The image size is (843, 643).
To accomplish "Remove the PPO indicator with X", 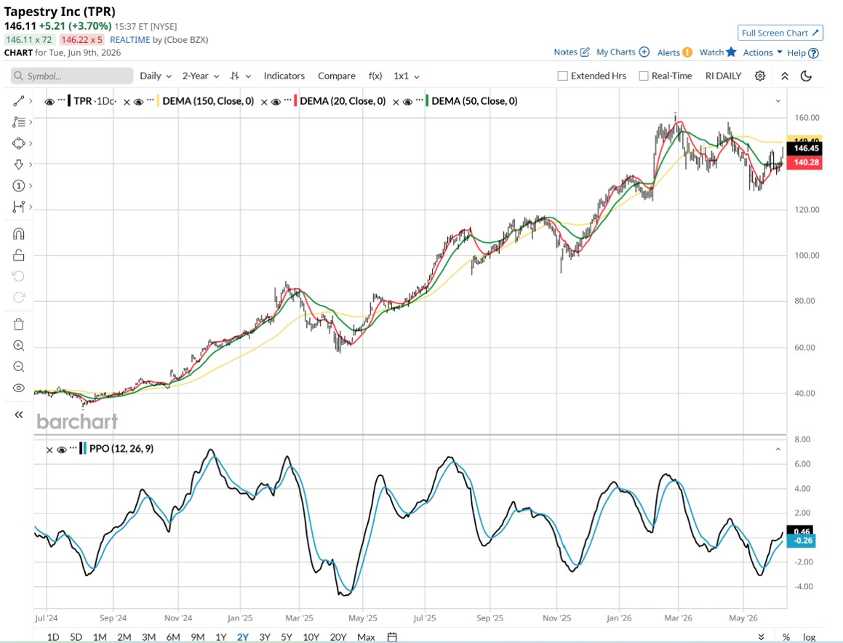I will click(49, 450).
